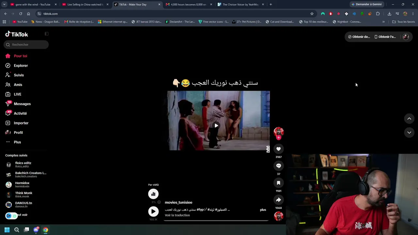The height and width of the screenshot is (235, 418).
Task: Open profile avatar menu in TikTok header
Action: pyautogui.click(x=406, y=37)
